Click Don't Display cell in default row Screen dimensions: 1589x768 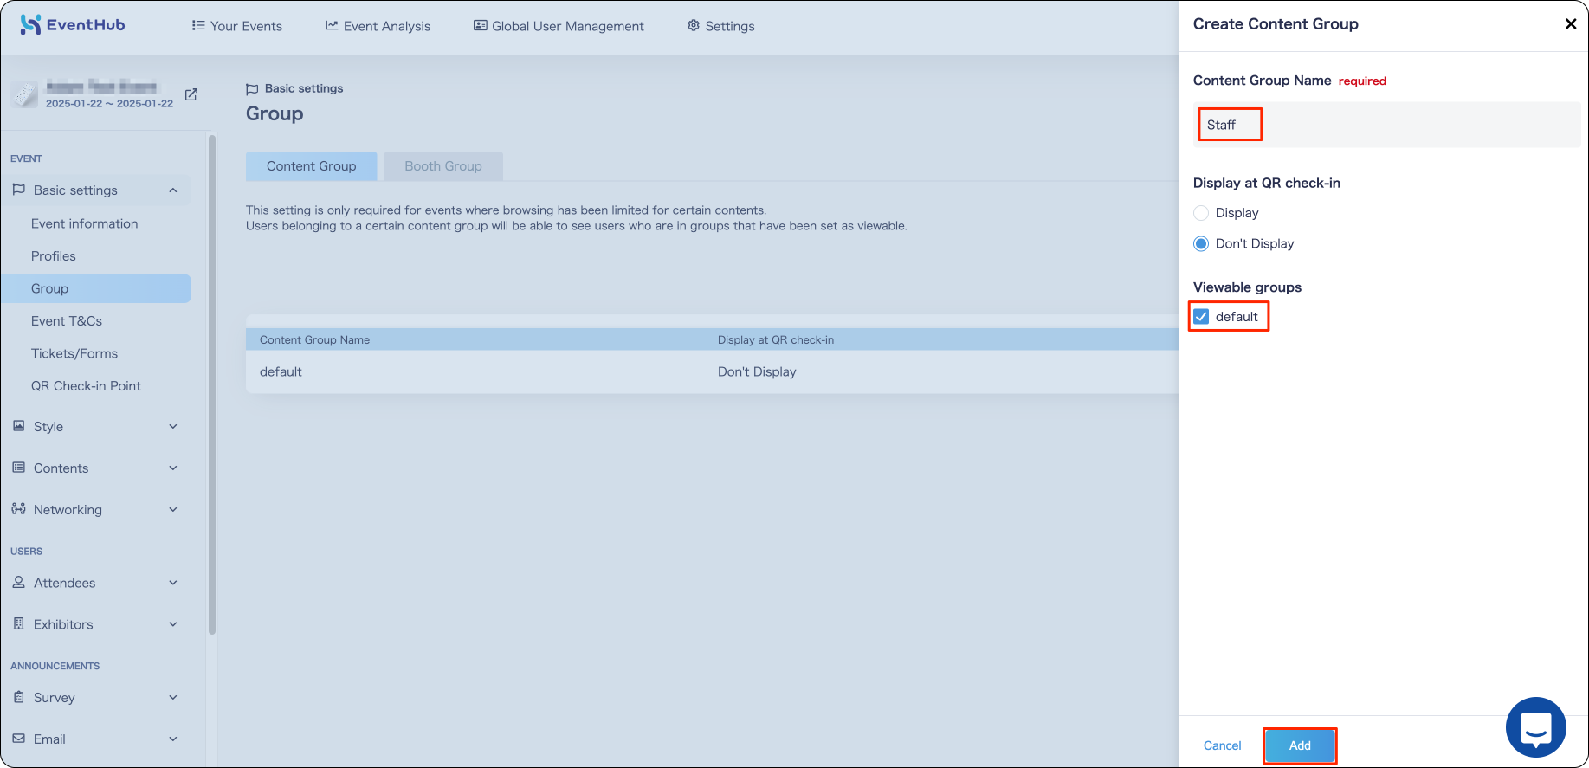tap(757, 371)
